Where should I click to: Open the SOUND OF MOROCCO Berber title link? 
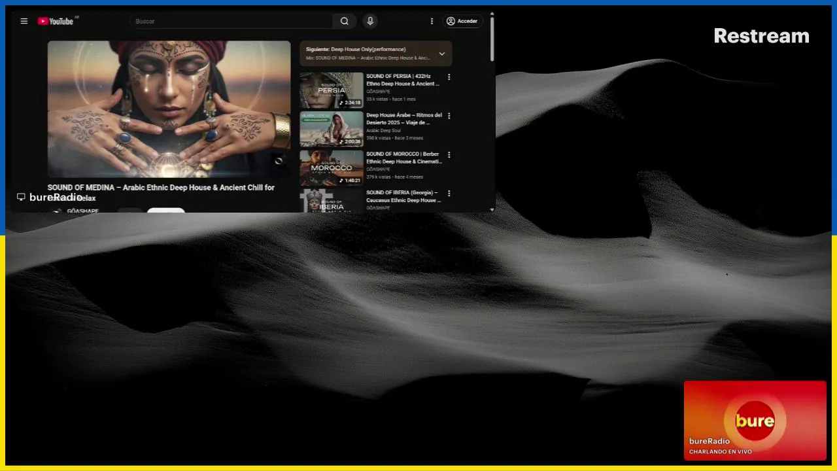coord(404,158)
